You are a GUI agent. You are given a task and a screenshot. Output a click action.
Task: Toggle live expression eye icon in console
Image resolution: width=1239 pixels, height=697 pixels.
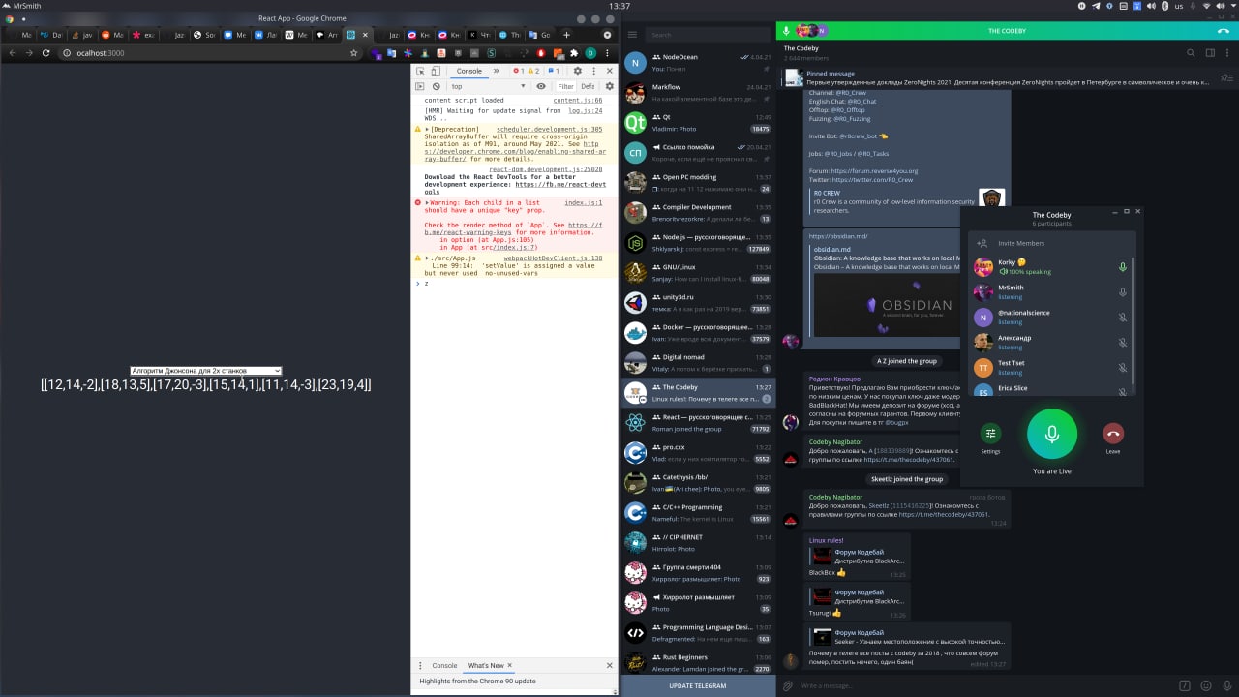[541, 86]
